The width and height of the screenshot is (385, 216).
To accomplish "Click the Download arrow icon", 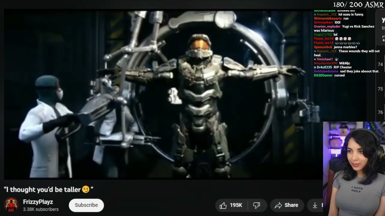I will tap(315, 205).
